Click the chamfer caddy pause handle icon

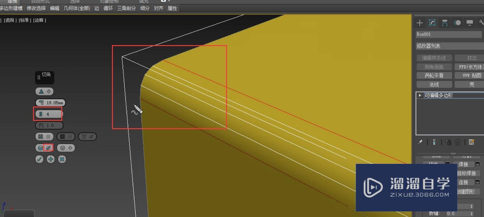click(x=39, y=77)
